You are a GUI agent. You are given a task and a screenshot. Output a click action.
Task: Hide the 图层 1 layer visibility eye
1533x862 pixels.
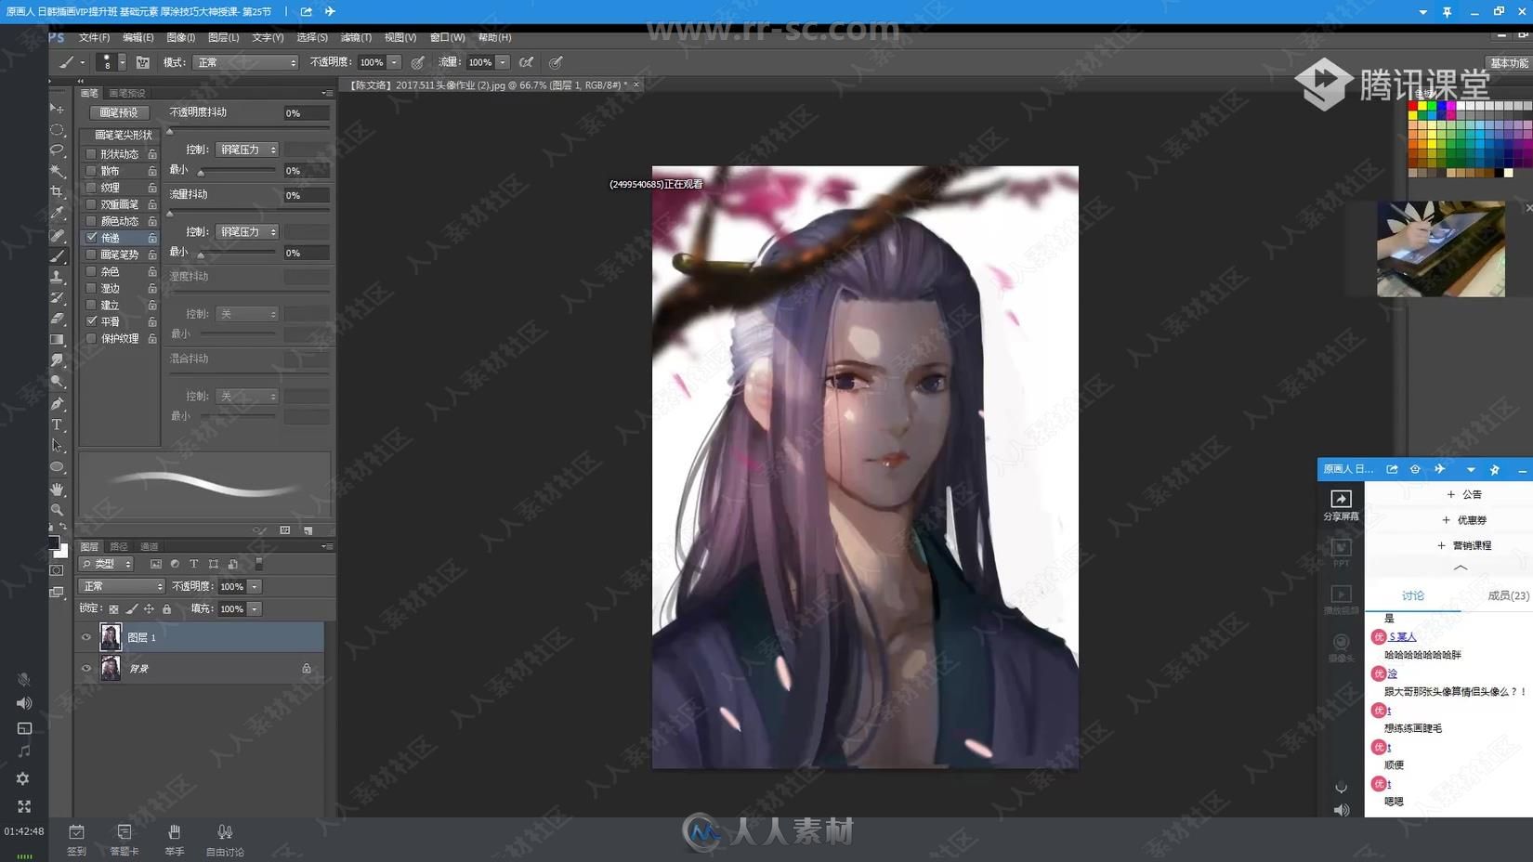point(86,637)
